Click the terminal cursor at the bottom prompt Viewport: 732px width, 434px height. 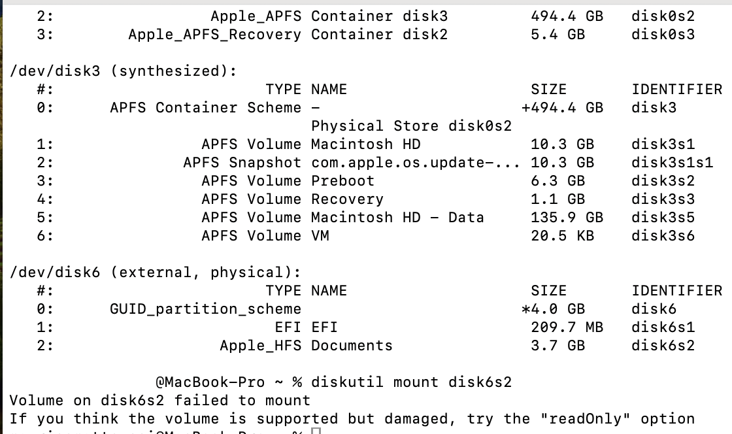(x=316, y=431)
